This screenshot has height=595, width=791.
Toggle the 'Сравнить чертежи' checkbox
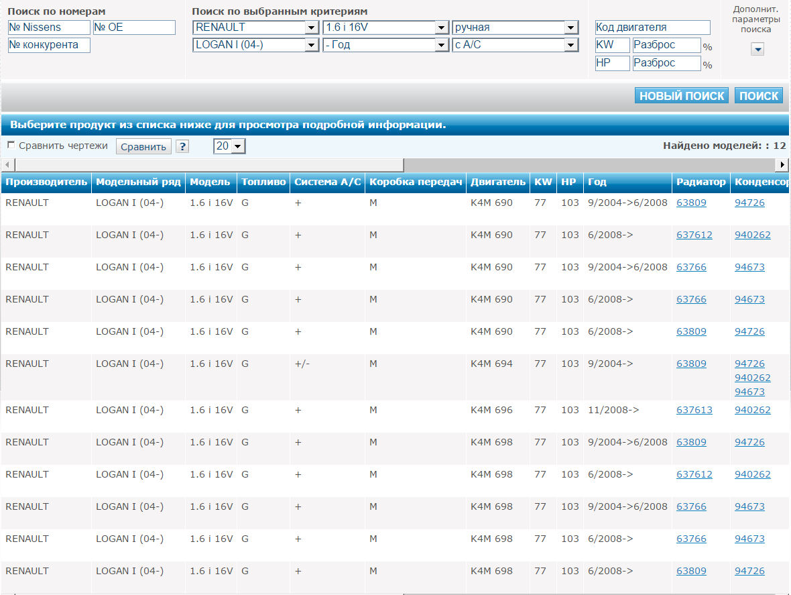[x=11, y=145]
